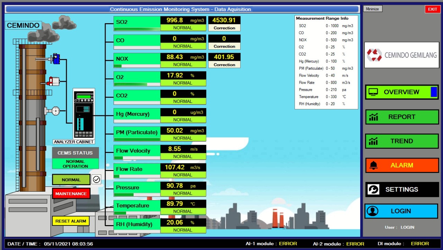Click the Minimize button
The image size is (443, 250).
coord(372,9)
